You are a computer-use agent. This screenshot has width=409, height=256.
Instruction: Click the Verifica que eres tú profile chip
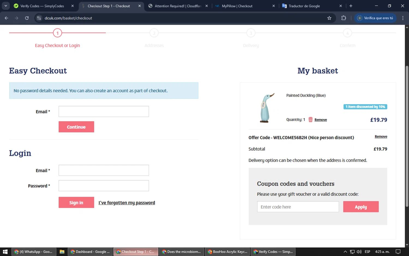coord(375,18)
